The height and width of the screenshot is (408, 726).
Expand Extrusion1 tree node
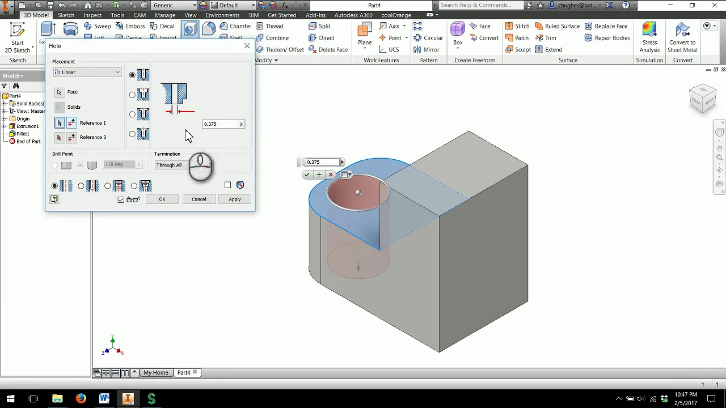pos(5,126)
